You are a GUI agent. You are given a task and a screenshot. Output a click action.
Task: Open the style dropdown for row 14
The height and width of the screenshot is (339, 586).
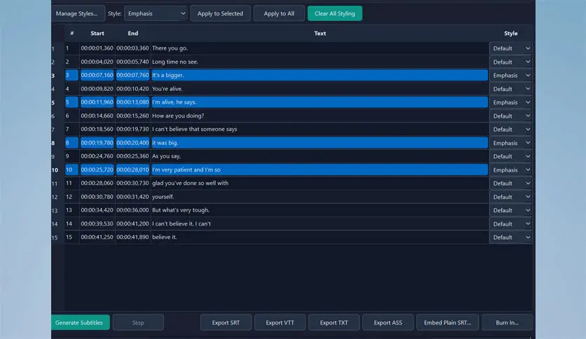(x=511, y=224)
